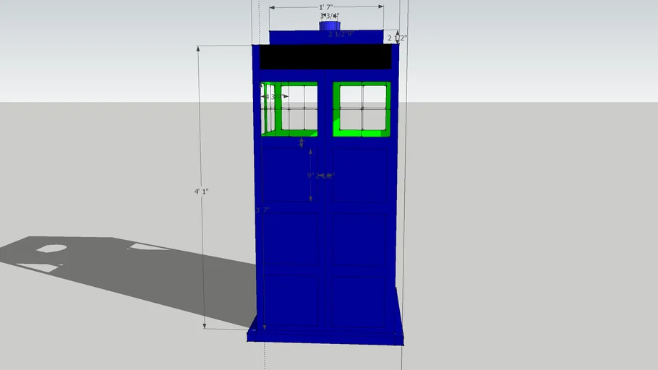The image size is (658, 370).
Task: Click the blue lamp cylinder on top
Action: (x=330, y=26)
